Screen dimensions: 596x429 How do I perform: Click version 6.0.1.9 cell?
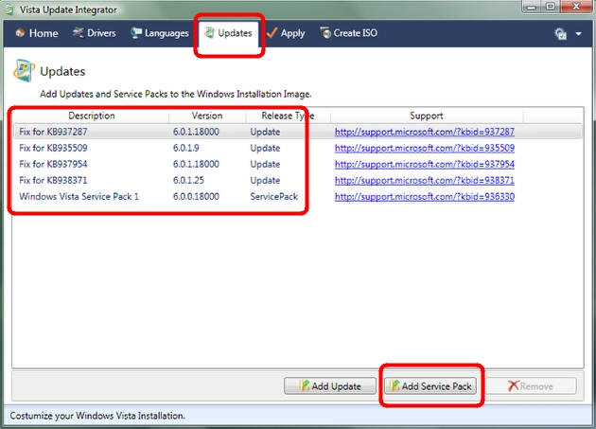pyautogui.click(x=185, y=148)
